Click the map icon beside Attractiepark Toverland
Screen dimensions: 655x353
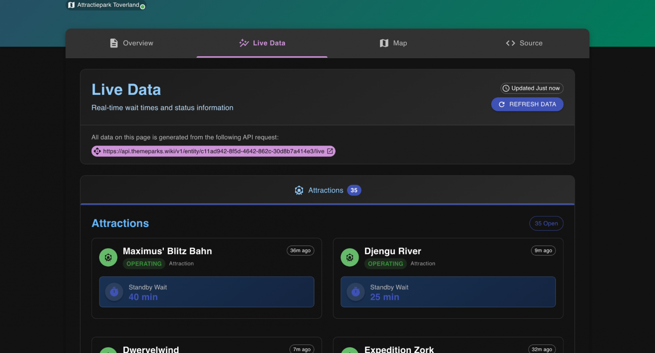71,5
